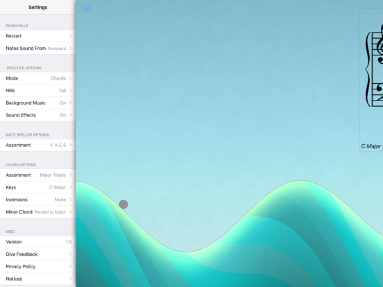
Task: Open Note Speller Assortment F A C E
Action: coord(38,145)
